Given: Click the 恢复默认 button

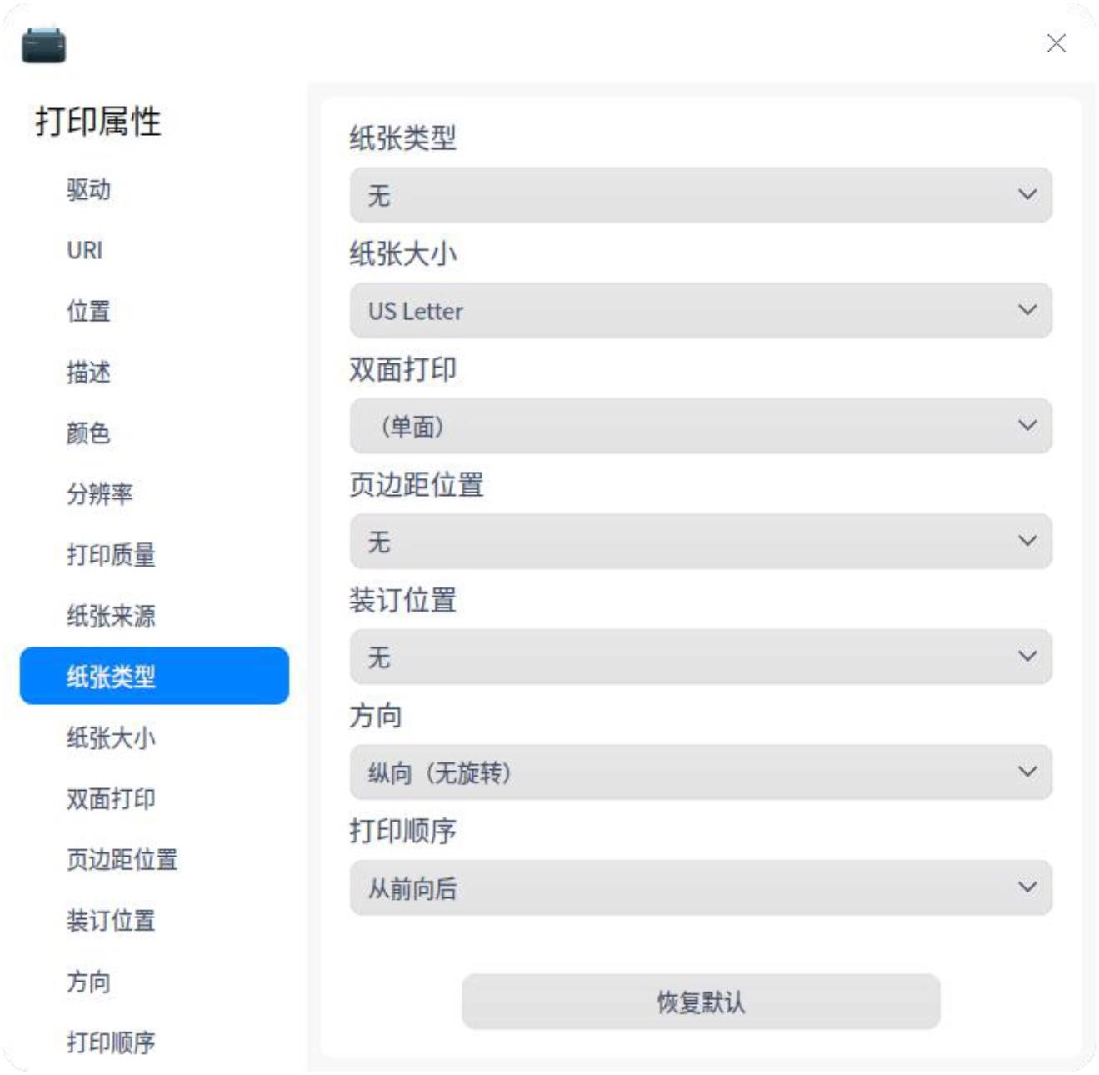Looking at the screenshot, I should [x=700, y=1001].
